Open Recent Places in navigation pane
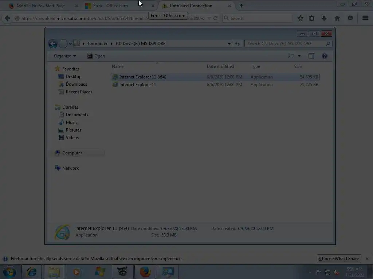 (79, 92)
